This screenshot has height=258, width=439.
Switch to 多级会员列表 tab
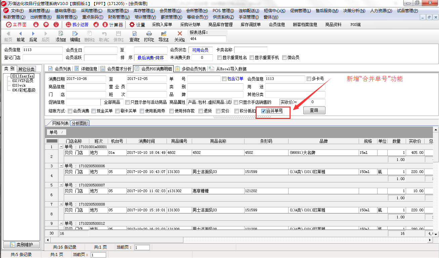click(190, 69)
